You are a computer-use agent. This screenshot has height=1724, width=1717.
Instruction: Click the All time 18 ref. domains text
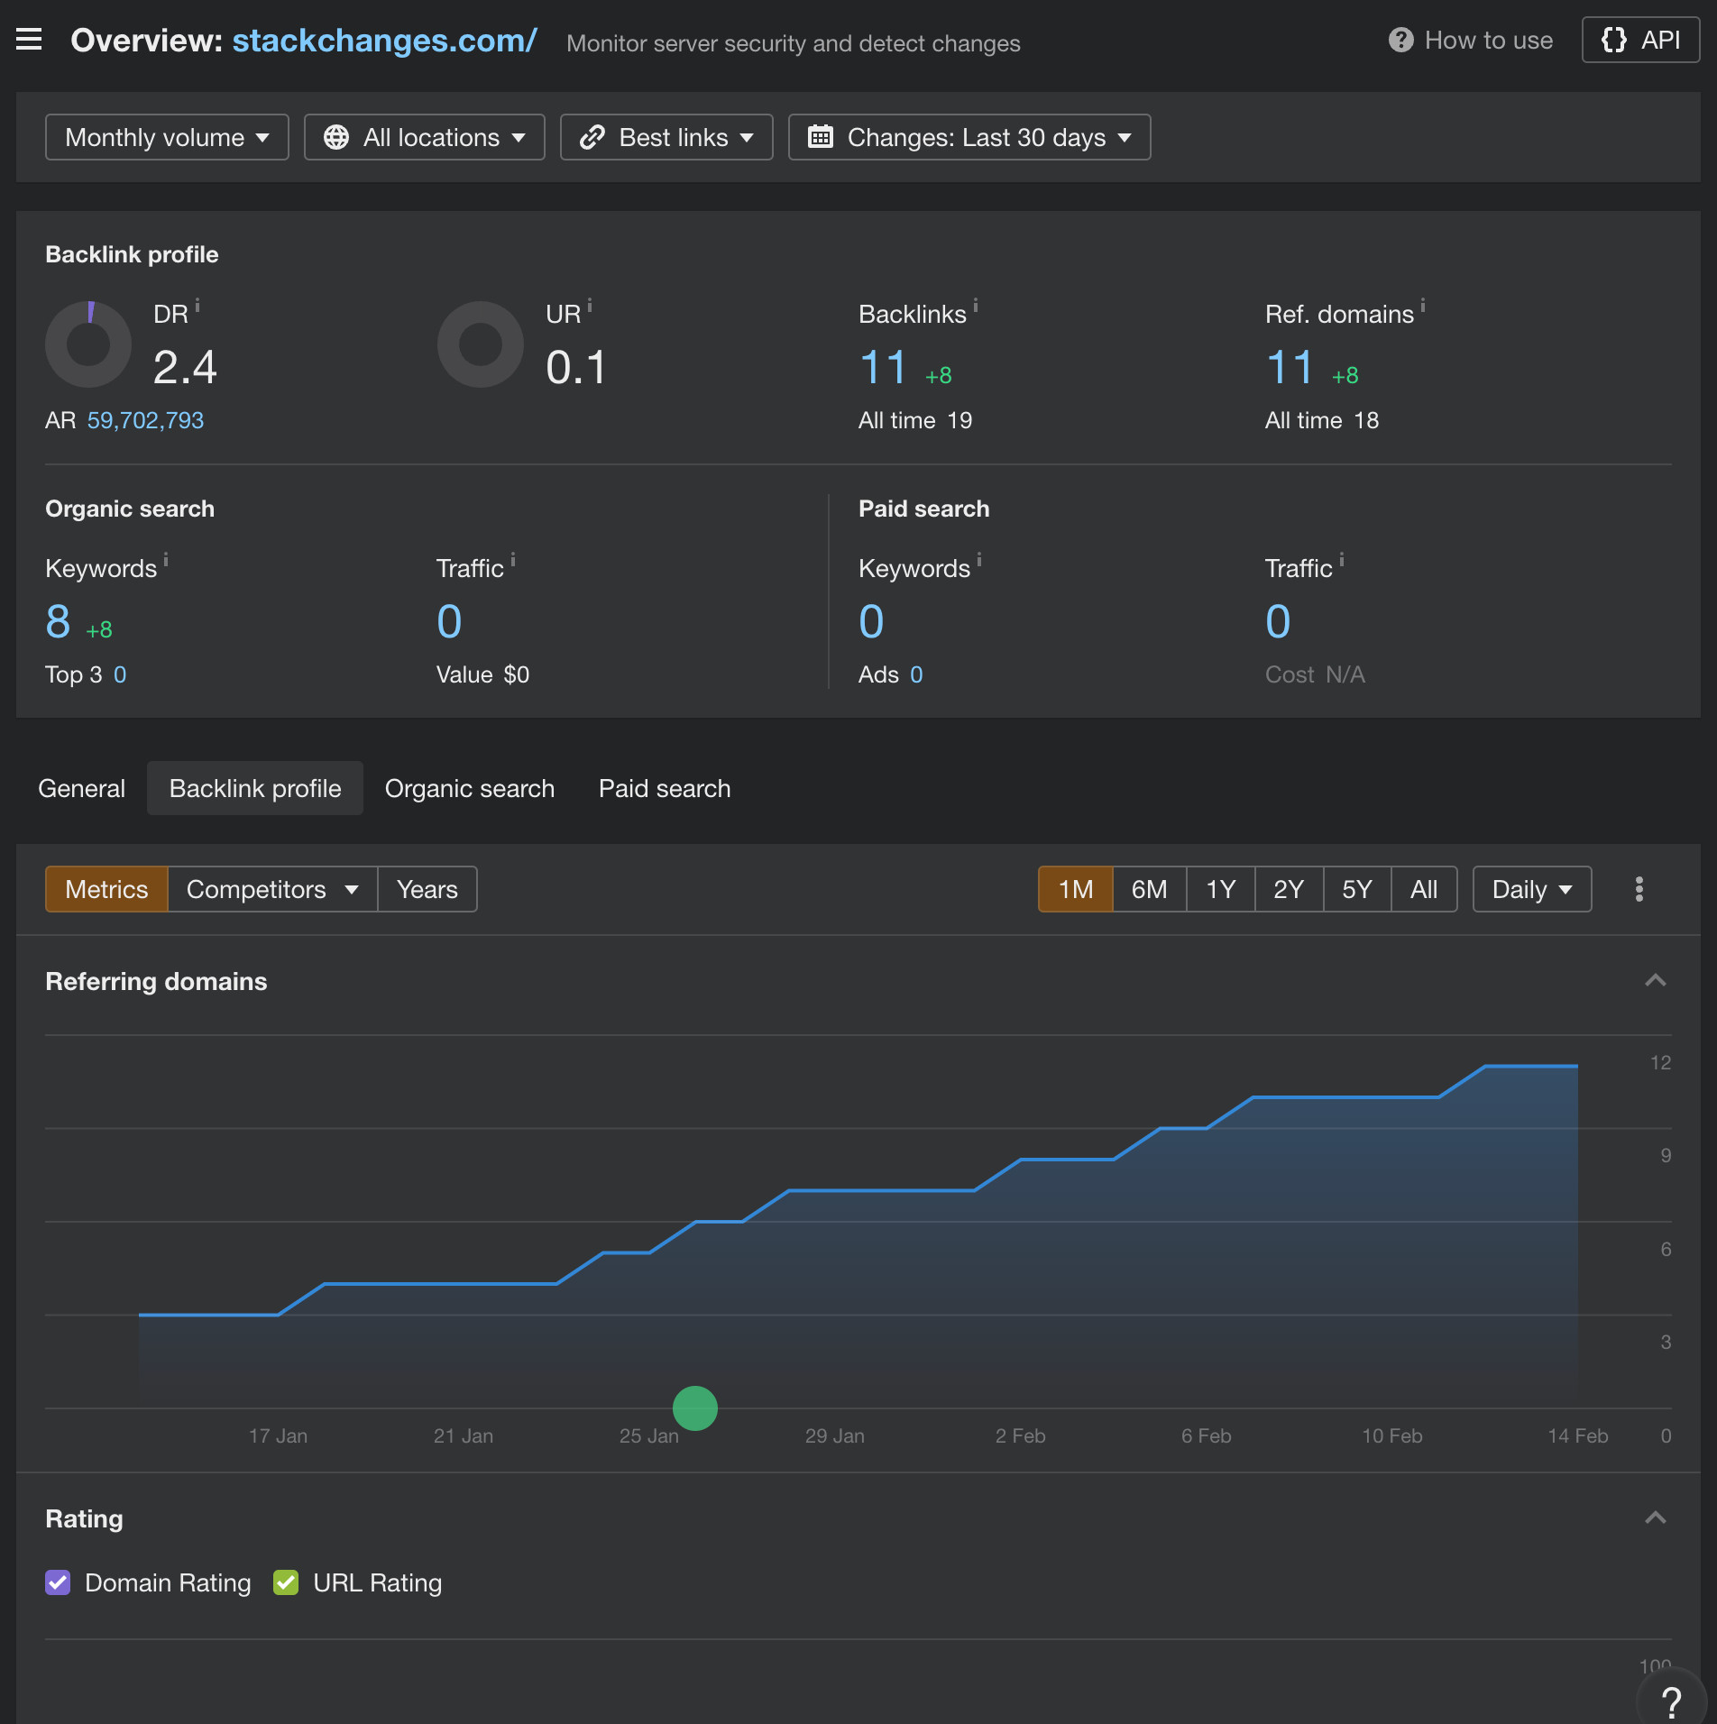click(x=1322, y=420)
